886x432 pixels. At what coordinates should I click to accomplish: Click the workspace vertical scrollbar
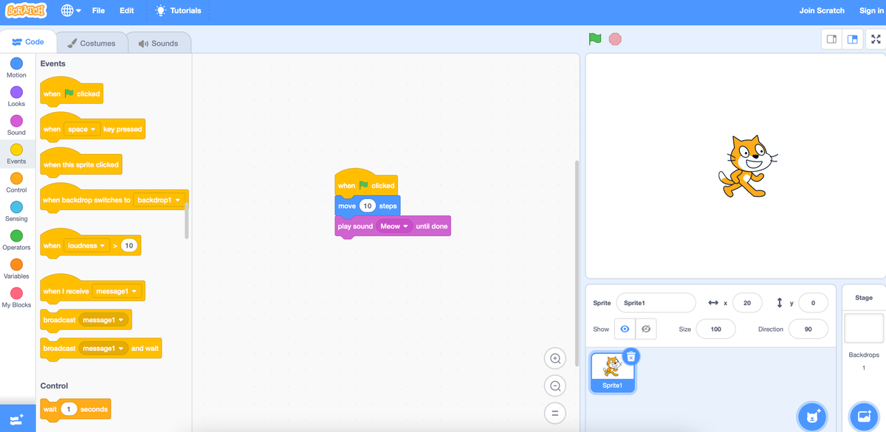coord(577,263)
